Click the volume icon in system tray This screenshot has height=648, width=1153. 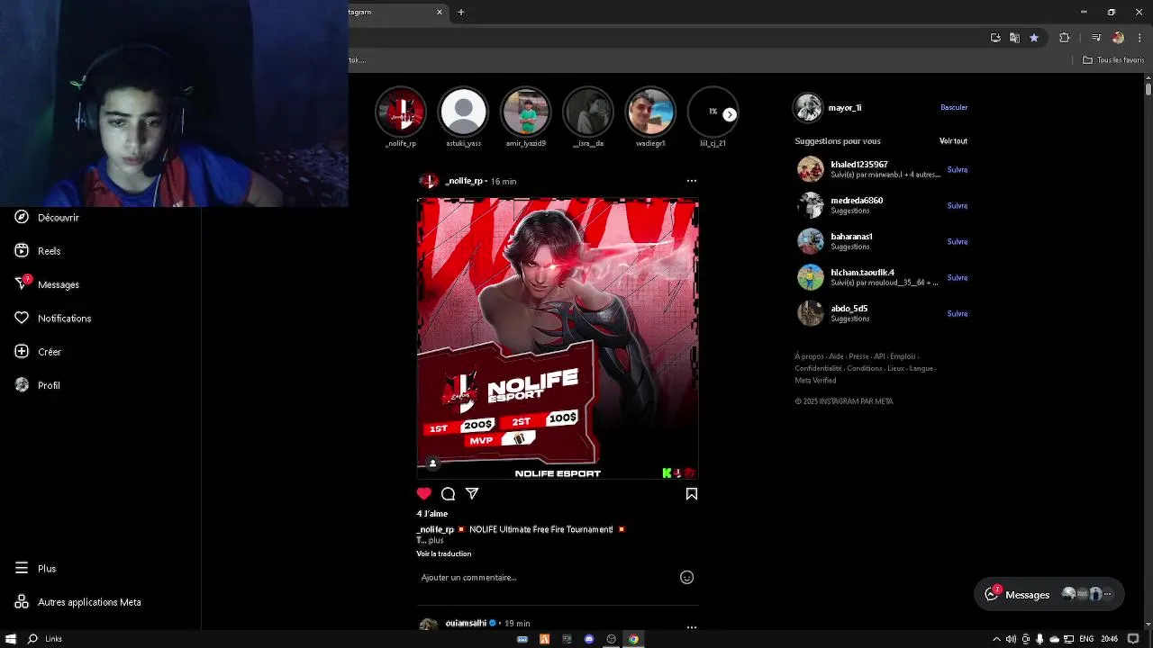click(x=1011, y=639)
